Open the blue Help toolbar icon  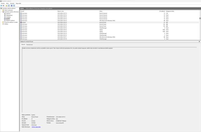coord(12,6)
